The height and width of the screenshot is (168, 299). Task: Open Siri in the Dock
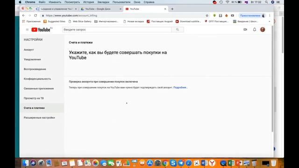pos(33,163)
